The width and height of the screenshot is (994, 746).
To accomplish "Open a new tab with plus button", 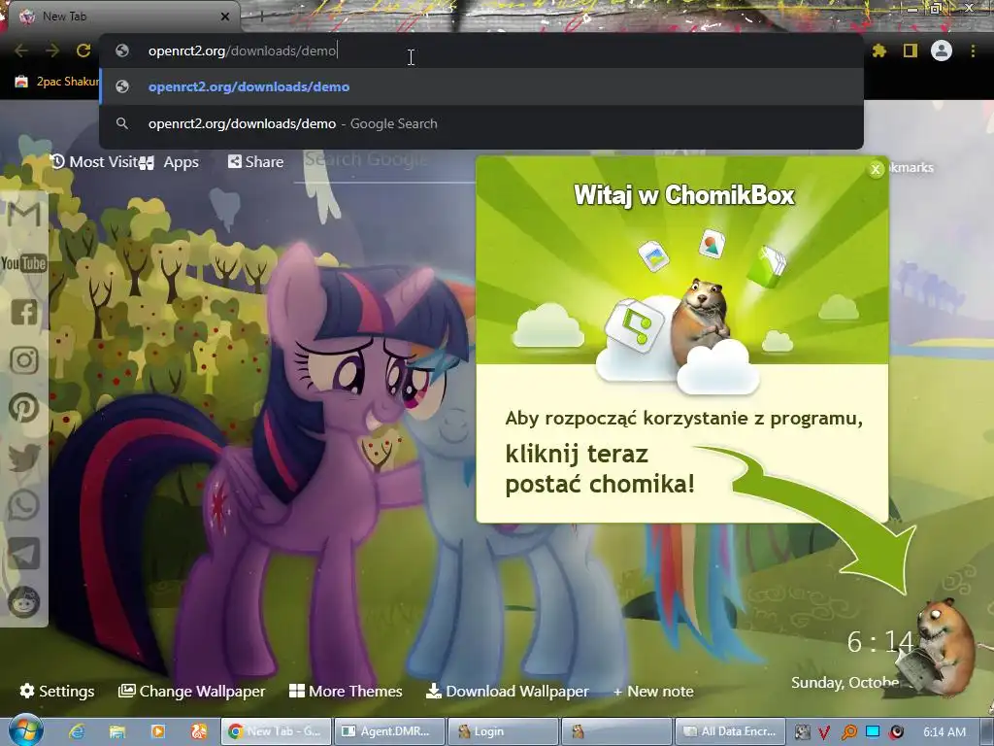I will coord(260,17).
